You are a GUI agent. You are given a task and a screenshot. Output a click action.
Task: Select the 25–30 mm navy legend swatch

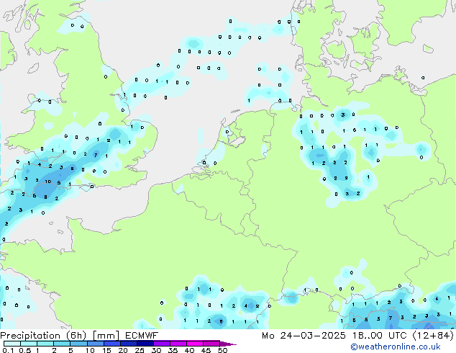coord(145,344)
